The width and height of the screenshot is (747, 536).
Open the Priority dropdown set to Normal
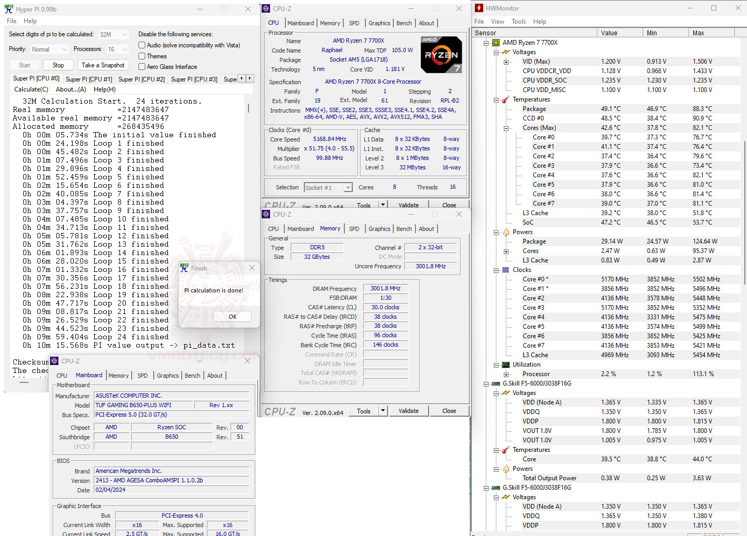coord(49,49)
